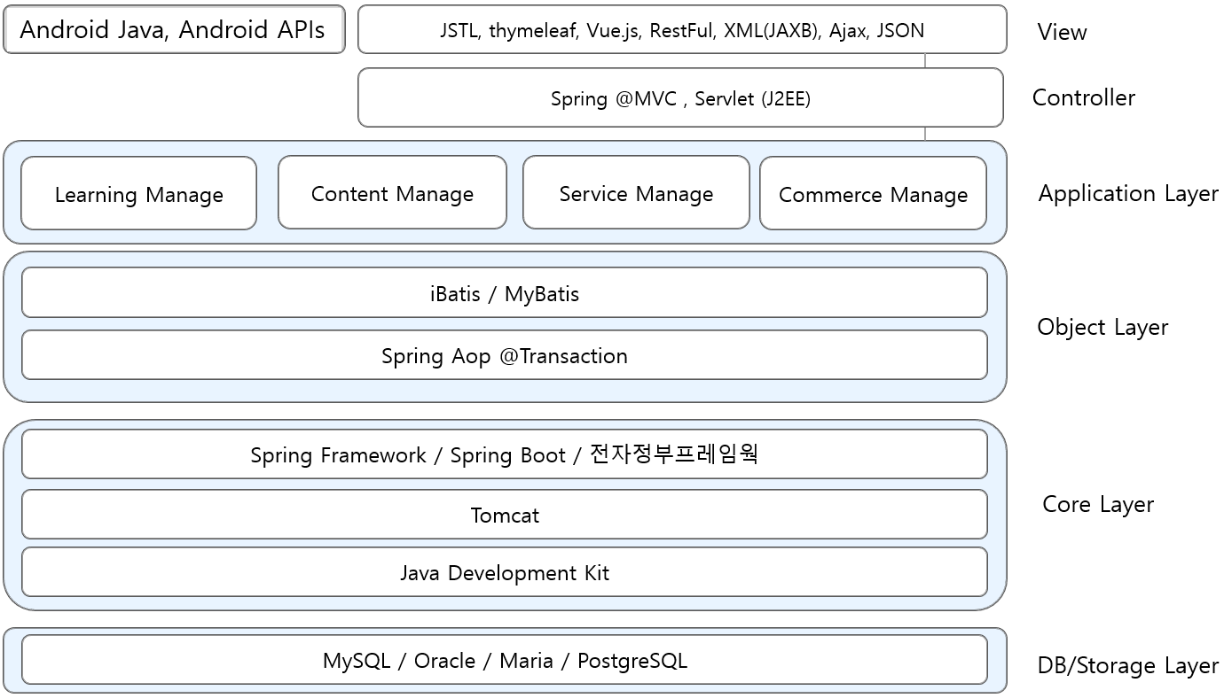Click the connector line between View and Controller boxes
The height and width of the screenshot is (698, 1224).
click(925, 61)
